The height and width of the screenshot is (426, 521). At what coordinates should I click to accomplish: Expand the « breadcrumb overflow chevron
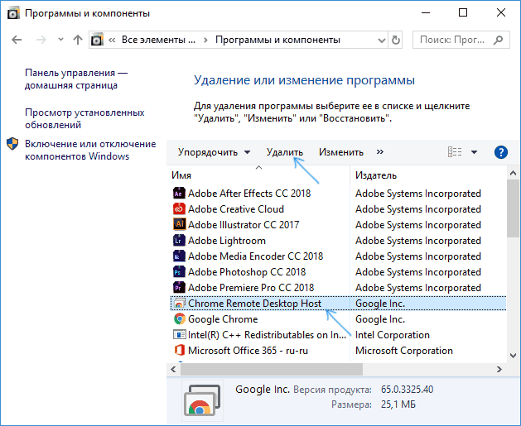(x=112, y=41)
